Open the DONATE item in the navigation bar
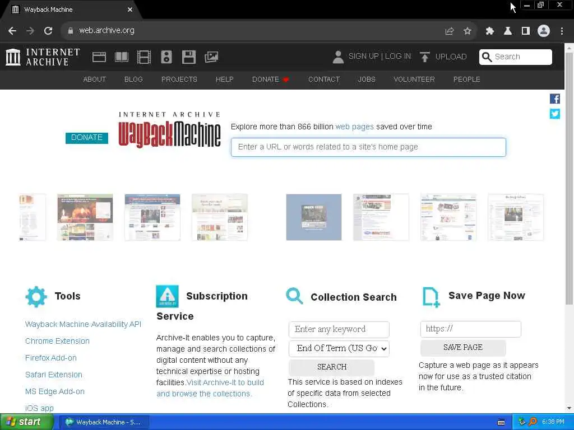Viewport: 574px width, 430px height. coord(270,80)
